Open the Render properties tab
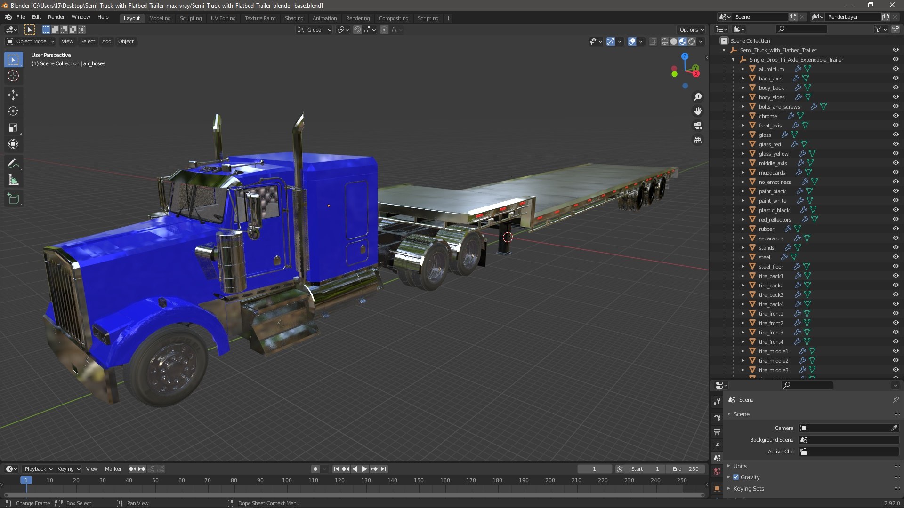This screenshot has width=904, height=508. tap(717, 418)
